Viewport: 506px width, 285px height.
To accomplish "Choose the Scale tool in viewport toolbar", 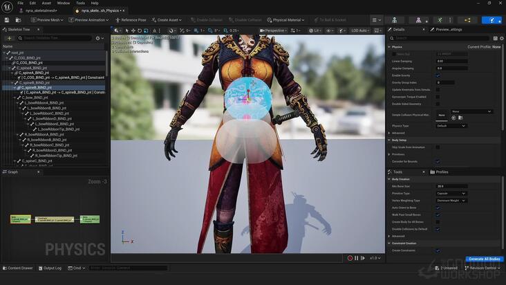I will coord(146,30).
